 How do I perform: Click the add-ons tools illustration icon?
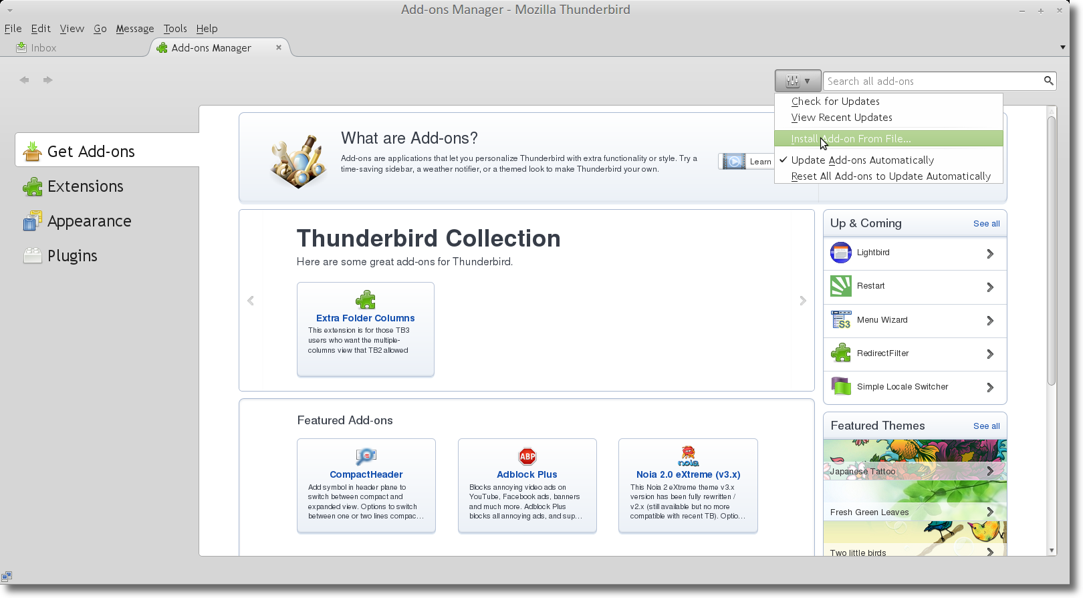point(299,161)
